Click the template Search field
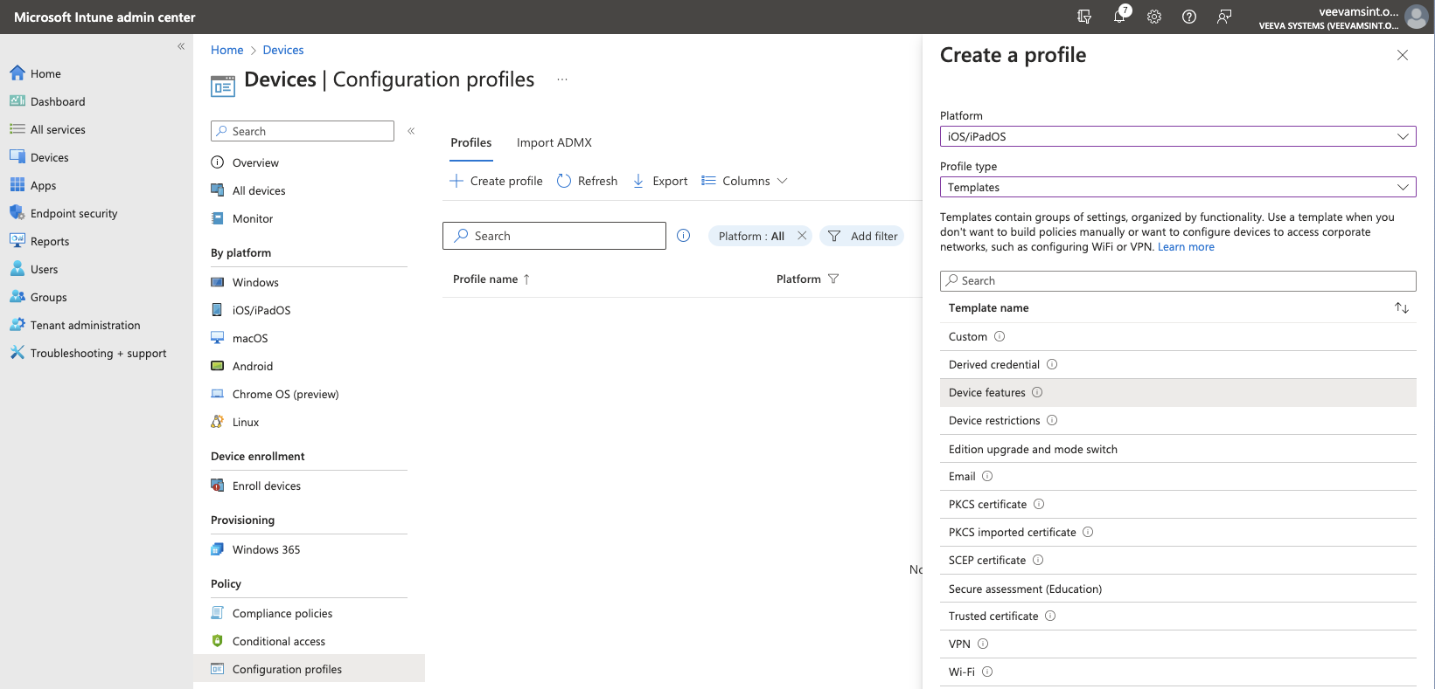 click(1177, 280)
